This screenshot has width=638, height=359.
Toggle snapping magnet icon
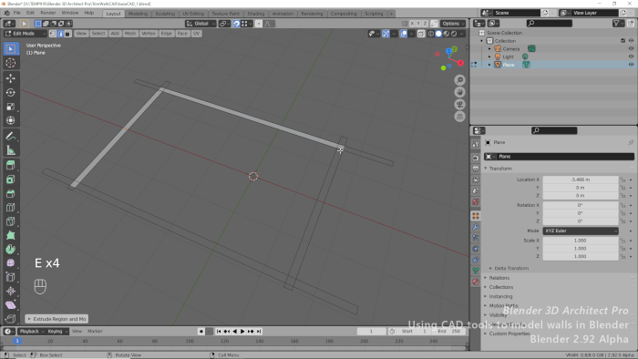coord(236,24)
